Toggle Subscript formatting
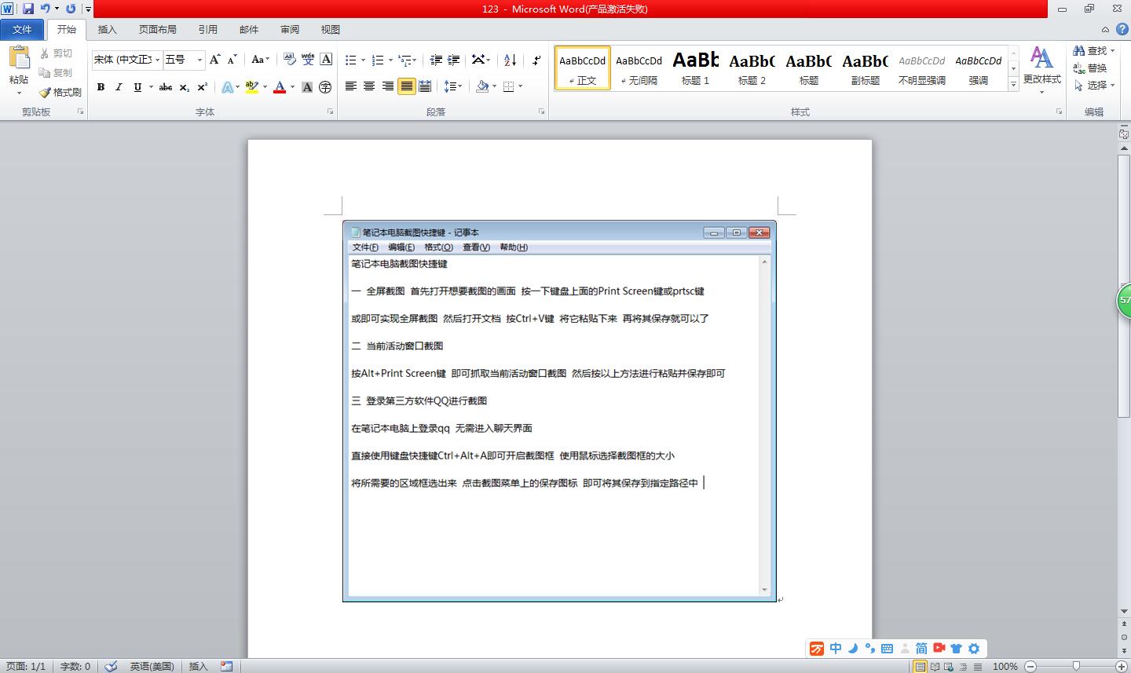Image resolution: width=1131 pixels, height=673 pixels. click(x=184, y=87)
